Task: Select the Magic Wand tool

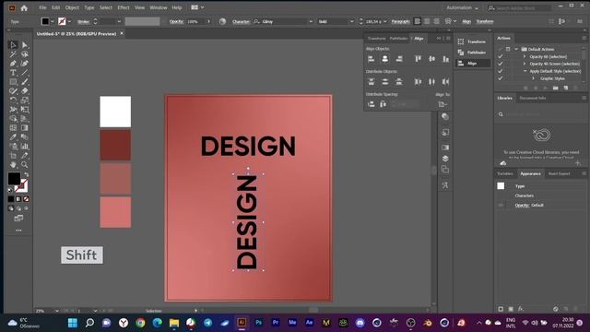Action: pyautogui.click(x=13, y=54)
